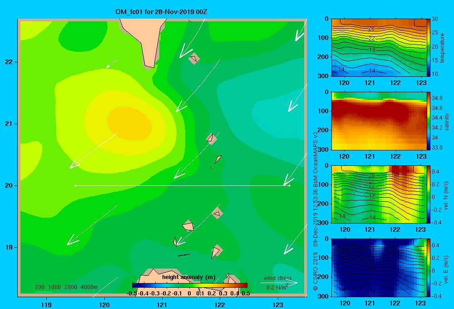This screenshot has width=454, height=309.
Task: Select the 'vel. N (m/s)' axis label
Action: 446,196
